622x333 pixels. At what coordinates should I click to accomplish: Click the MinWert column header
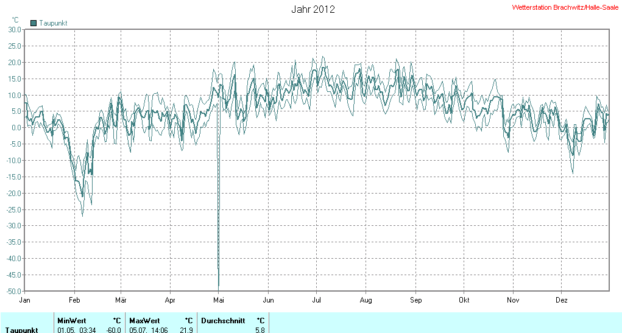coord(71,320)
